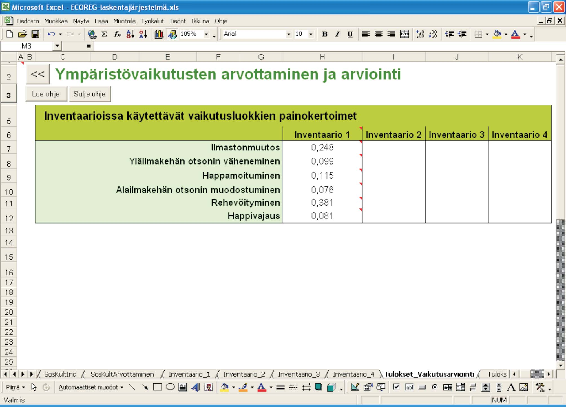
Task: Open the font size 10 dropdown
Action: pos(311,34)
